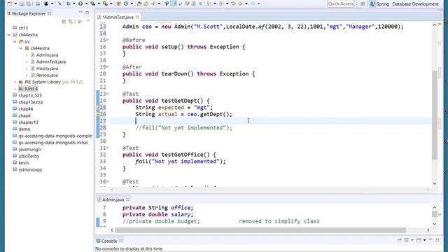Image resolution: width=448 pixels, height=252 pixels.
Task: Click the Debug bug icon in toolbar
Action: click(69, 3)
